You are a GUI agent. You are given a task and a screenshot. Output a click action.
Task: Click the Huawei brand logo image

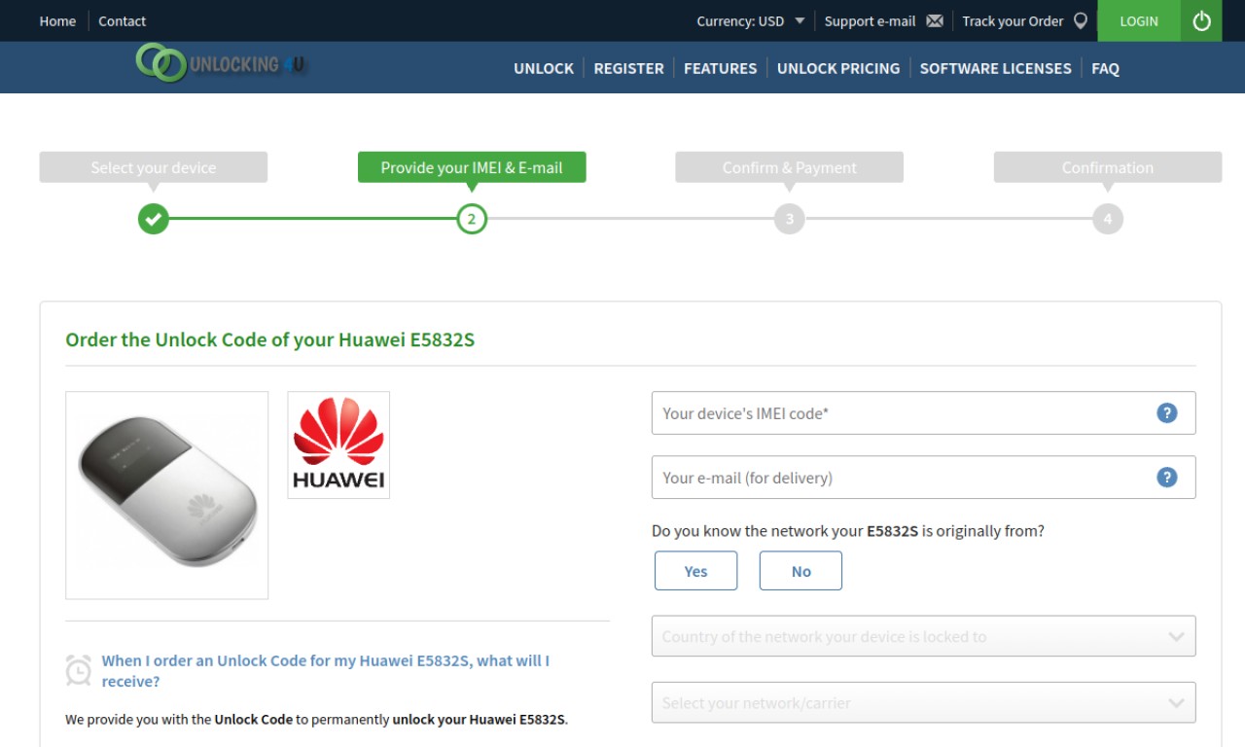(338, 445)
